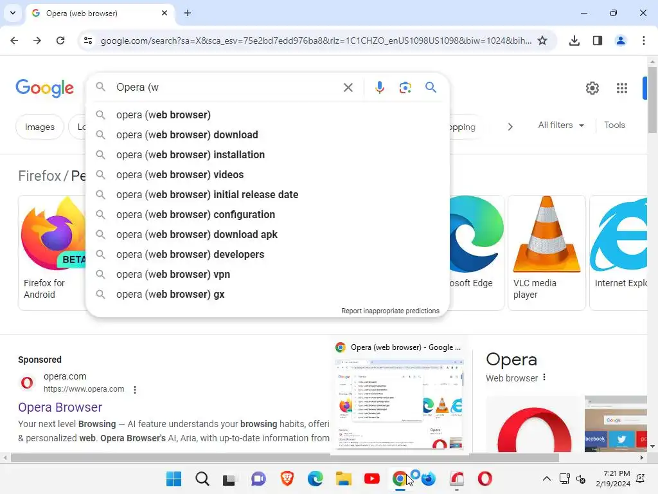Open Chrome's three-dot menu
Screen dimensions: 658x494
click(643, 41)
